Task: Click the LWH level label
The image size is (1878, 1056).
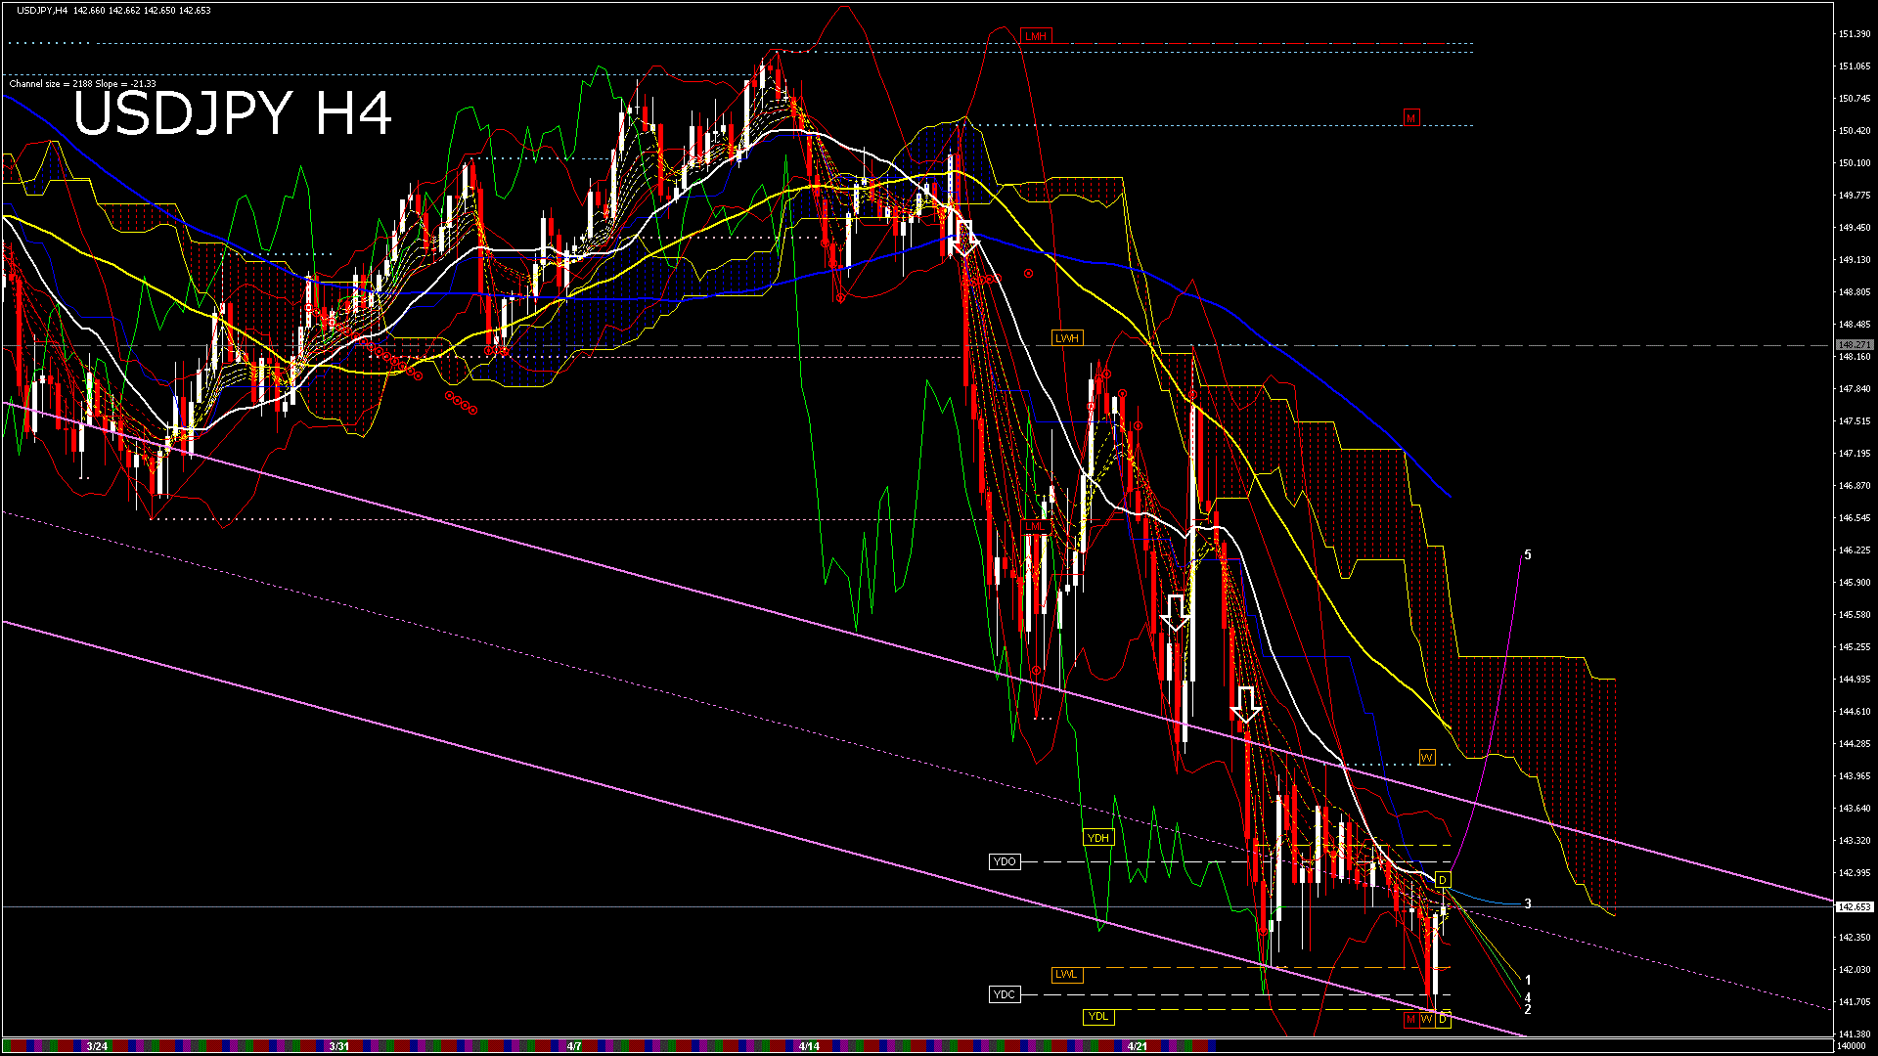Action: click(x=1067, y=337)
